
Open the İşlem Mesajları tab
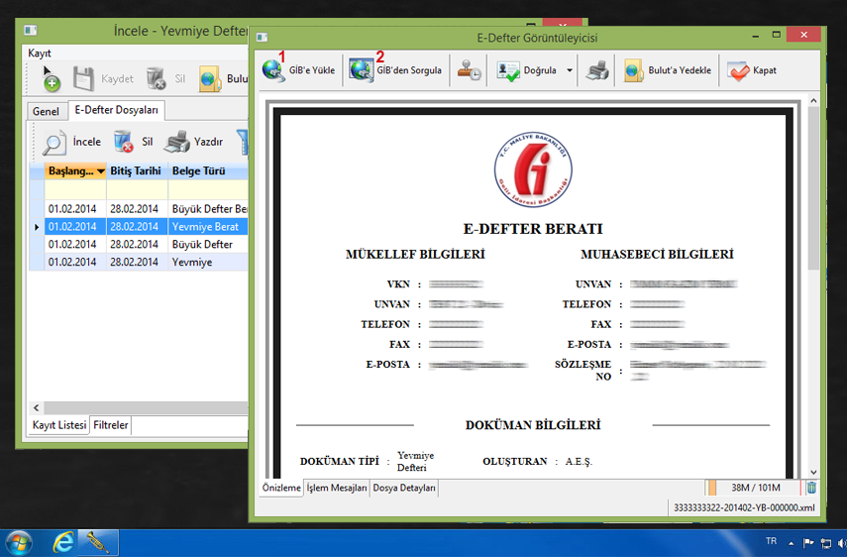(337, 488)
